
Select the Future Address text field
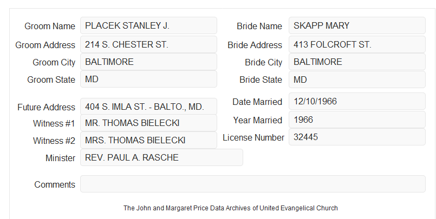pos(148,107)
